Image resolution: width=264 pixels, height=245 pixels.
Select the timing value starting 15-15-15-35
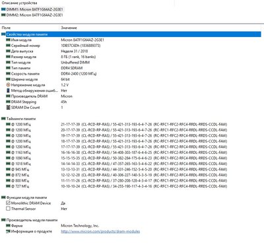pos(144,158)
